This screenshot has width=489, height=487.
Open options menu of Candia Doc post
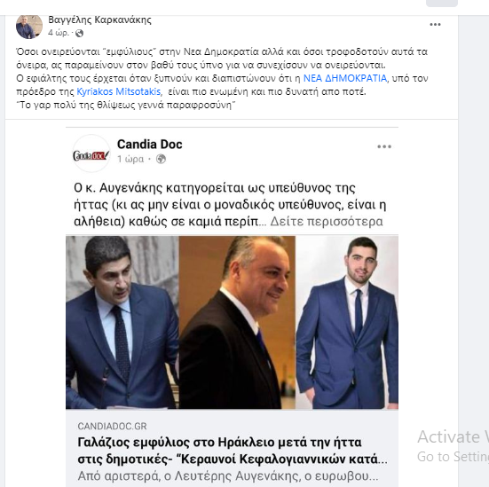pyautogui.click(x=384, y=146)
